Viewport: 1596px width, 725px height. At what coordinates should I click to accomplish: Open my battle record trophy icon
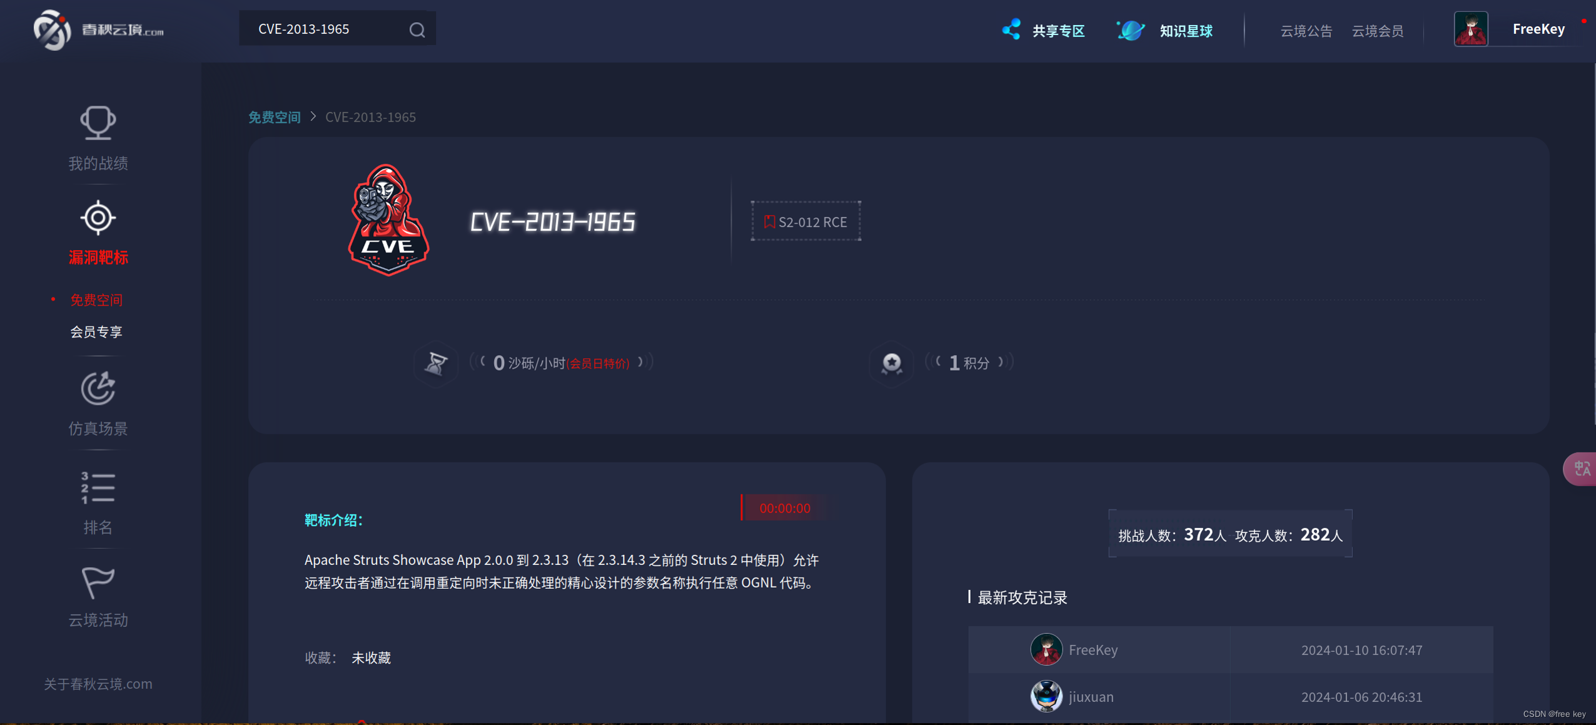pos(98,123)
